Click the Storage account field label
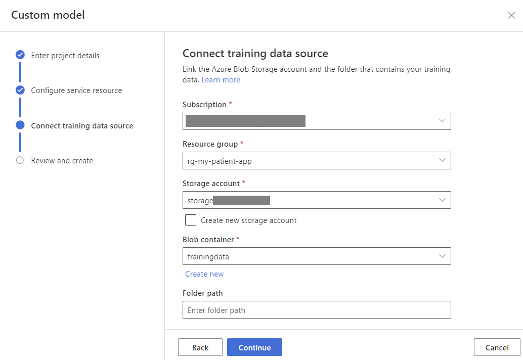This screenshot has height=360, width=523. (x=211, y=184)
